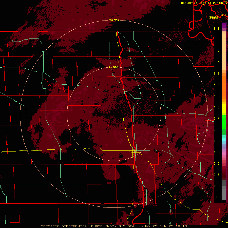
Task: Click the 9.0 value on the color scale
Action: click(x=217, y=40)
